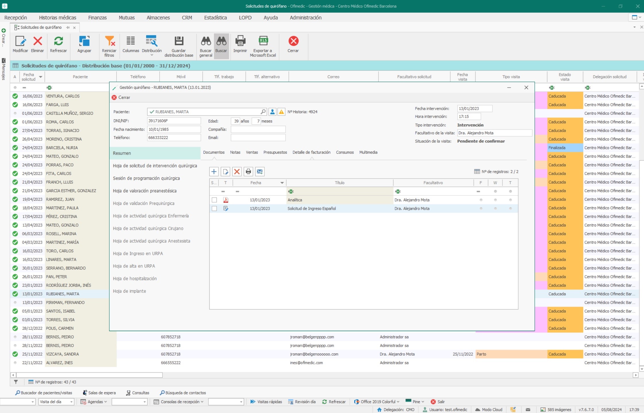The height and width of the screenshot is (413, 644).
Task: Click the Refrescar toolbar icon
Action: pos(58,42)
